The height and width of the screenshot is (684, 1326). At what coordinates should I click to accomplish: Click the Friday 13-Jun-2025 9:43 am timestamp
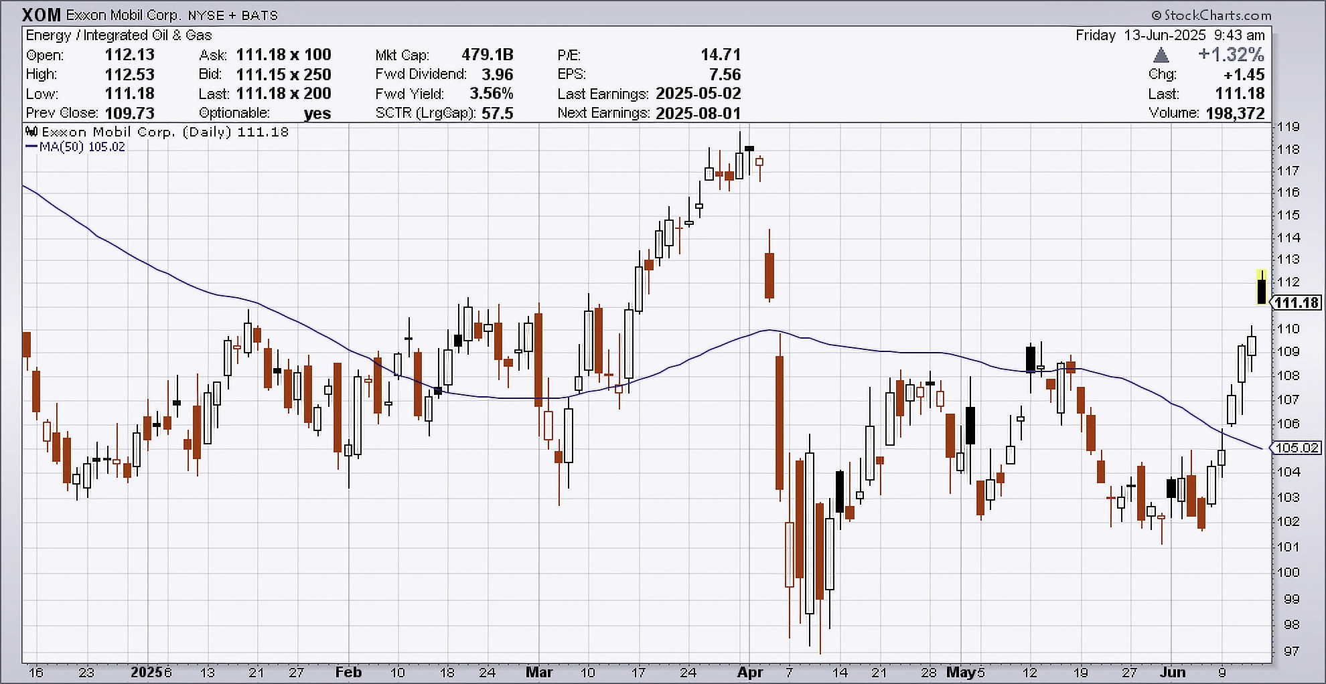click(1170, 35)
